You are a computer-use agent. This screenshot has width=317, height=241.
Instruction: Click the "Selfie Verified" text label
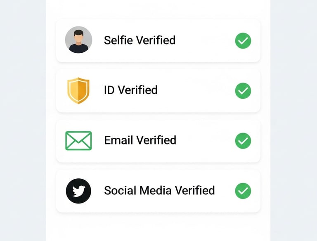(140, 40)
